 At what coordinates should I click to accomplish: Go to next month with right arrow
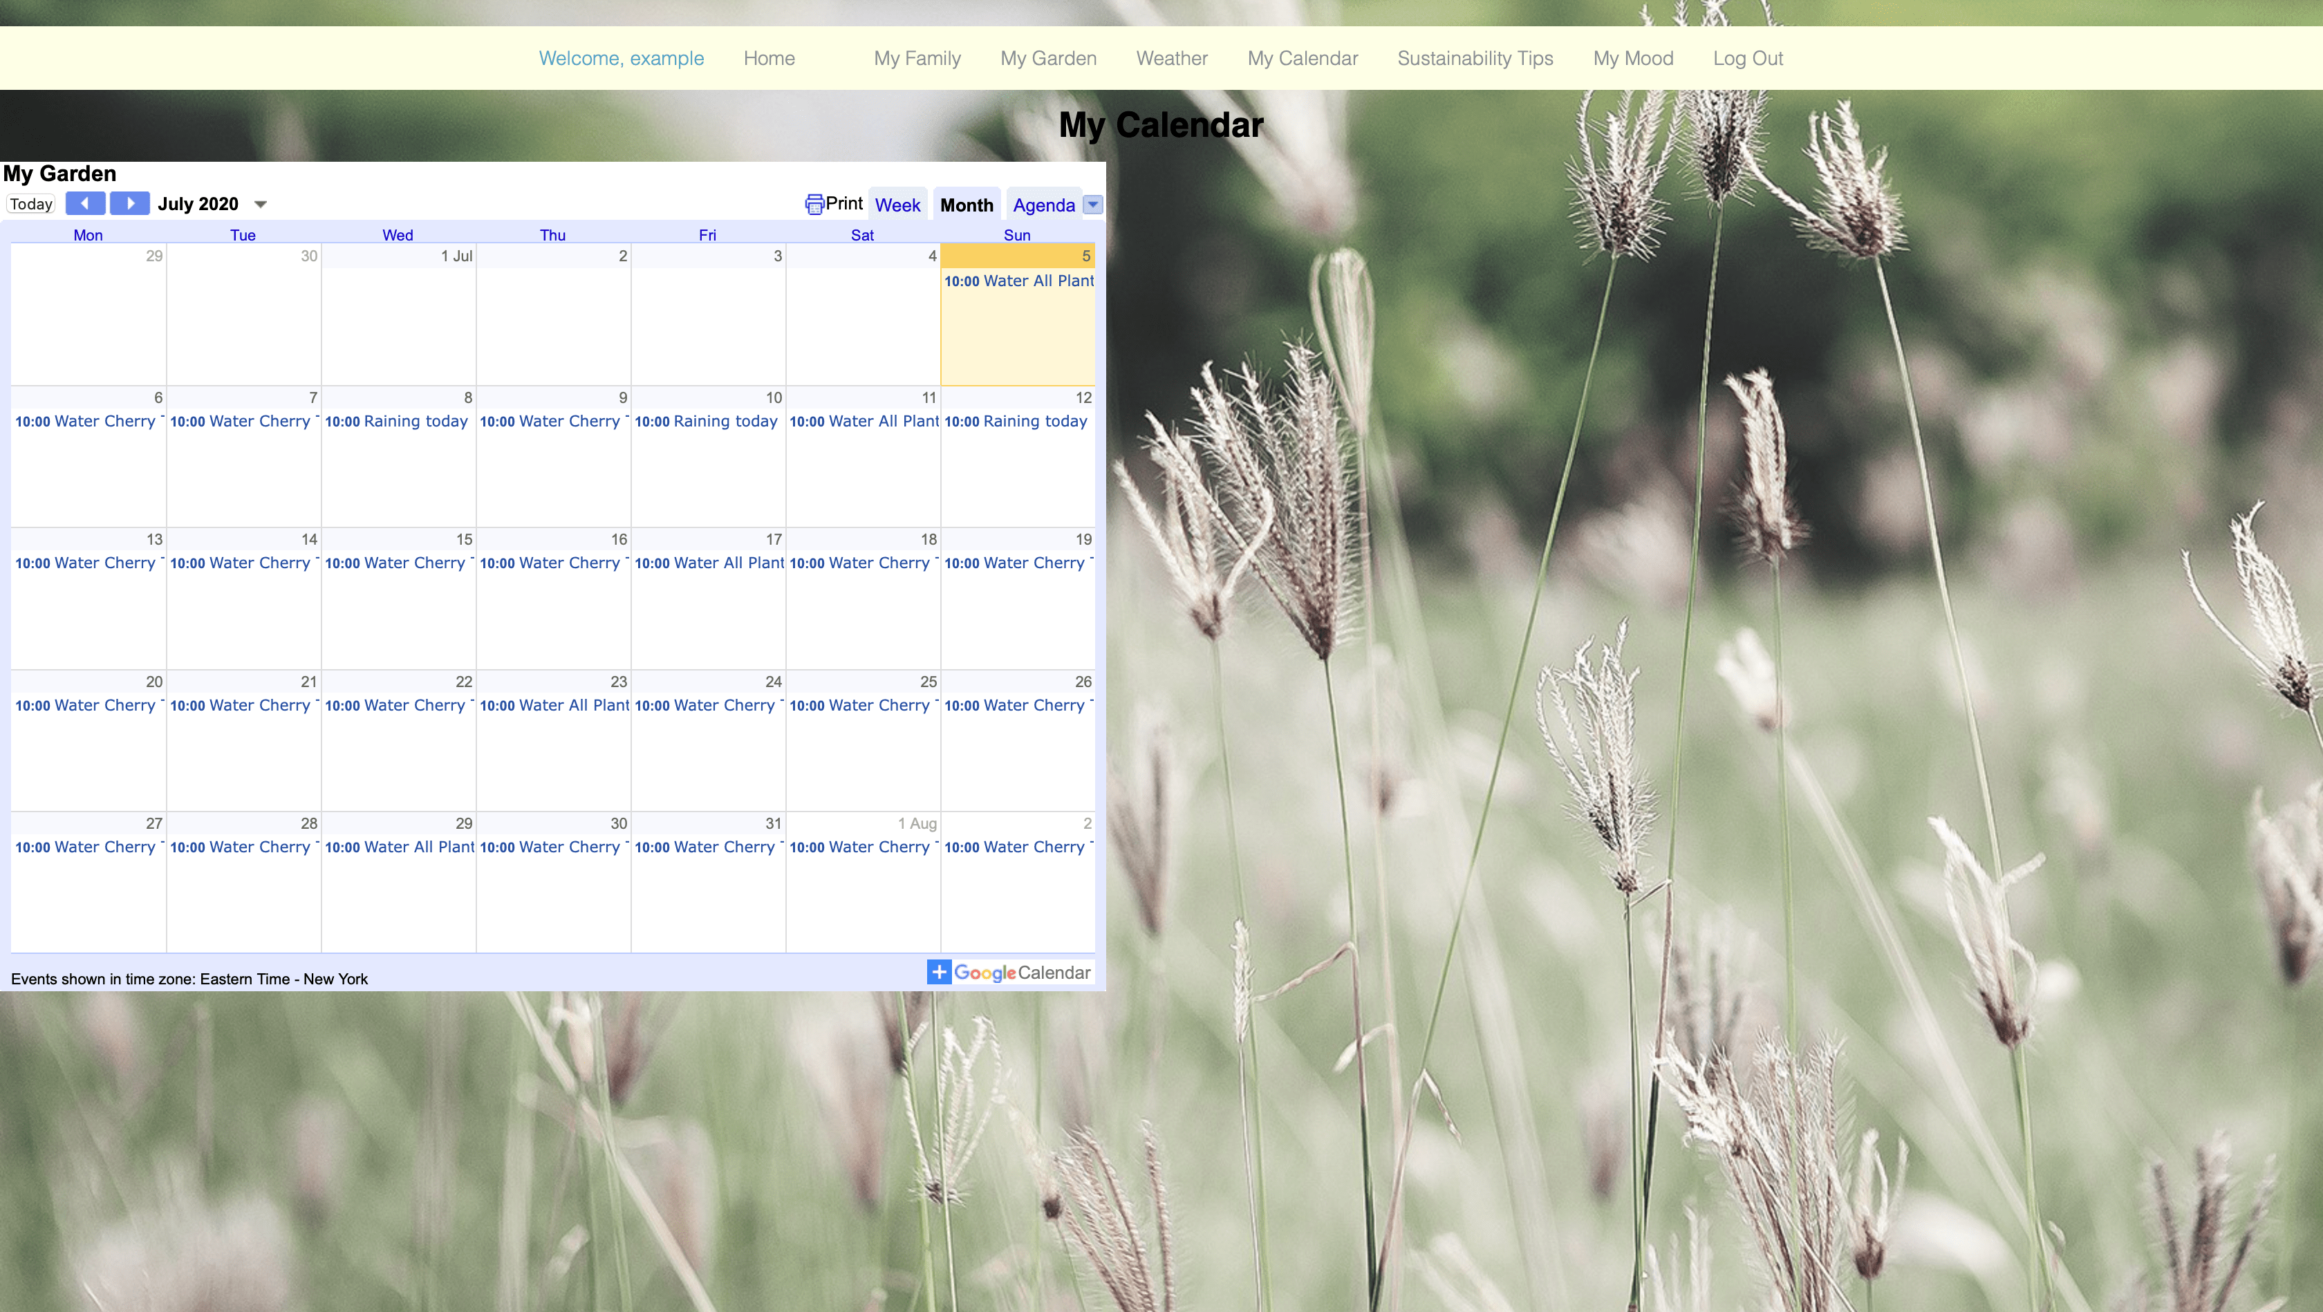coord(130,204)
